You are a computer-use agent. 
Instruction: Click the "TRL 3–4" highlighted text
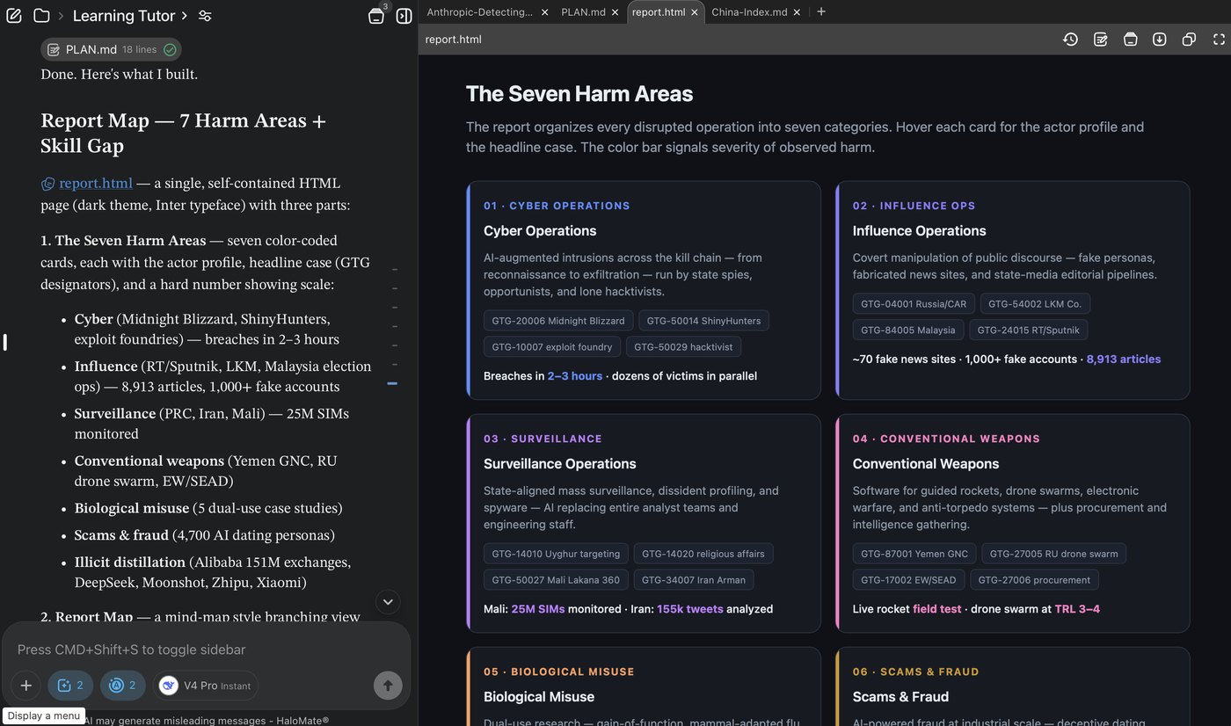(1077, 609)
